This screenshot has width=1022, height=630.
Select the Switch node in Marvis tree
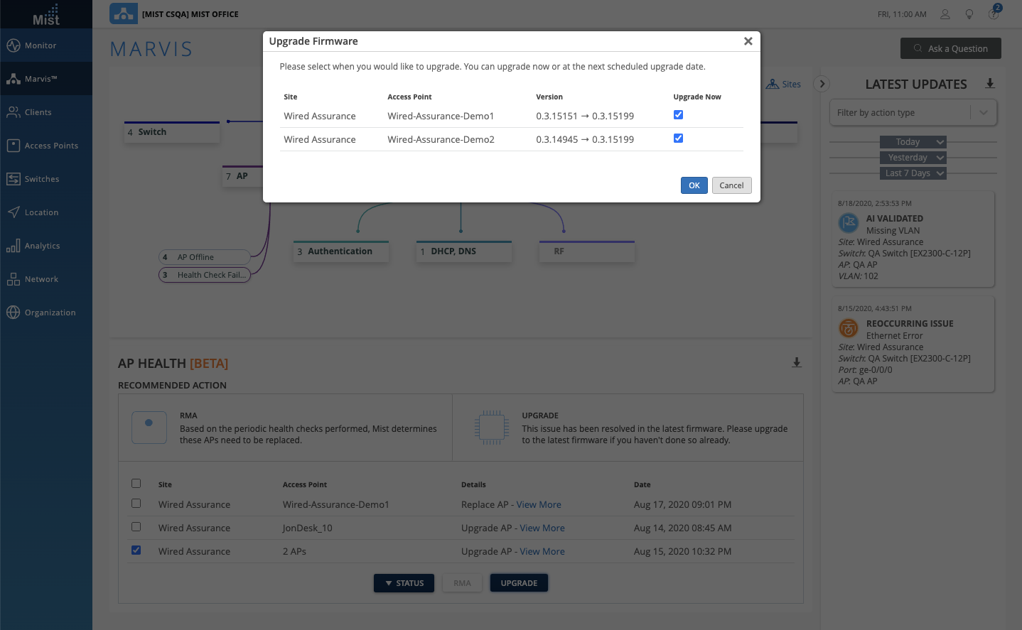[172, 132]
